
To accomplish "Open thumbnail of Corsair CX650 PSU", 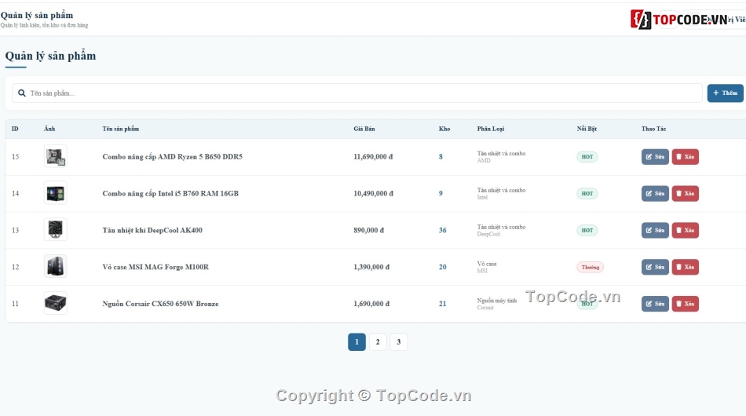I will (x=55, y=303).
